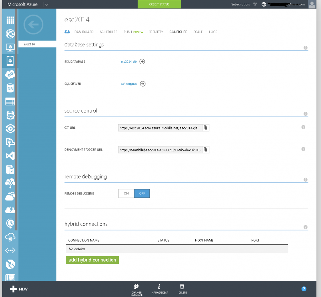Open the Media Services section
This screenshot has width=321, height=297.
point(10,129)
